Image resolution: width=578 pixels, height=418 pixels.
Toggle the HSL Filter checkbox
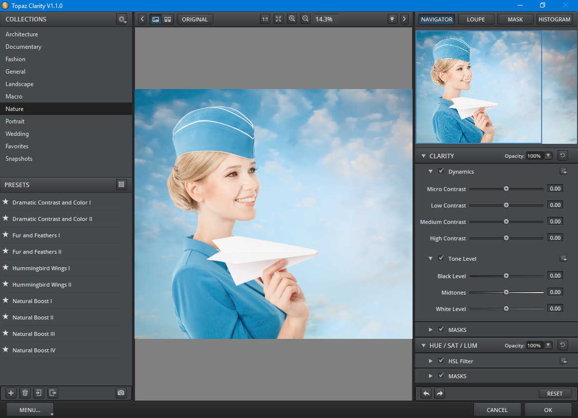(x=441, y=361)
